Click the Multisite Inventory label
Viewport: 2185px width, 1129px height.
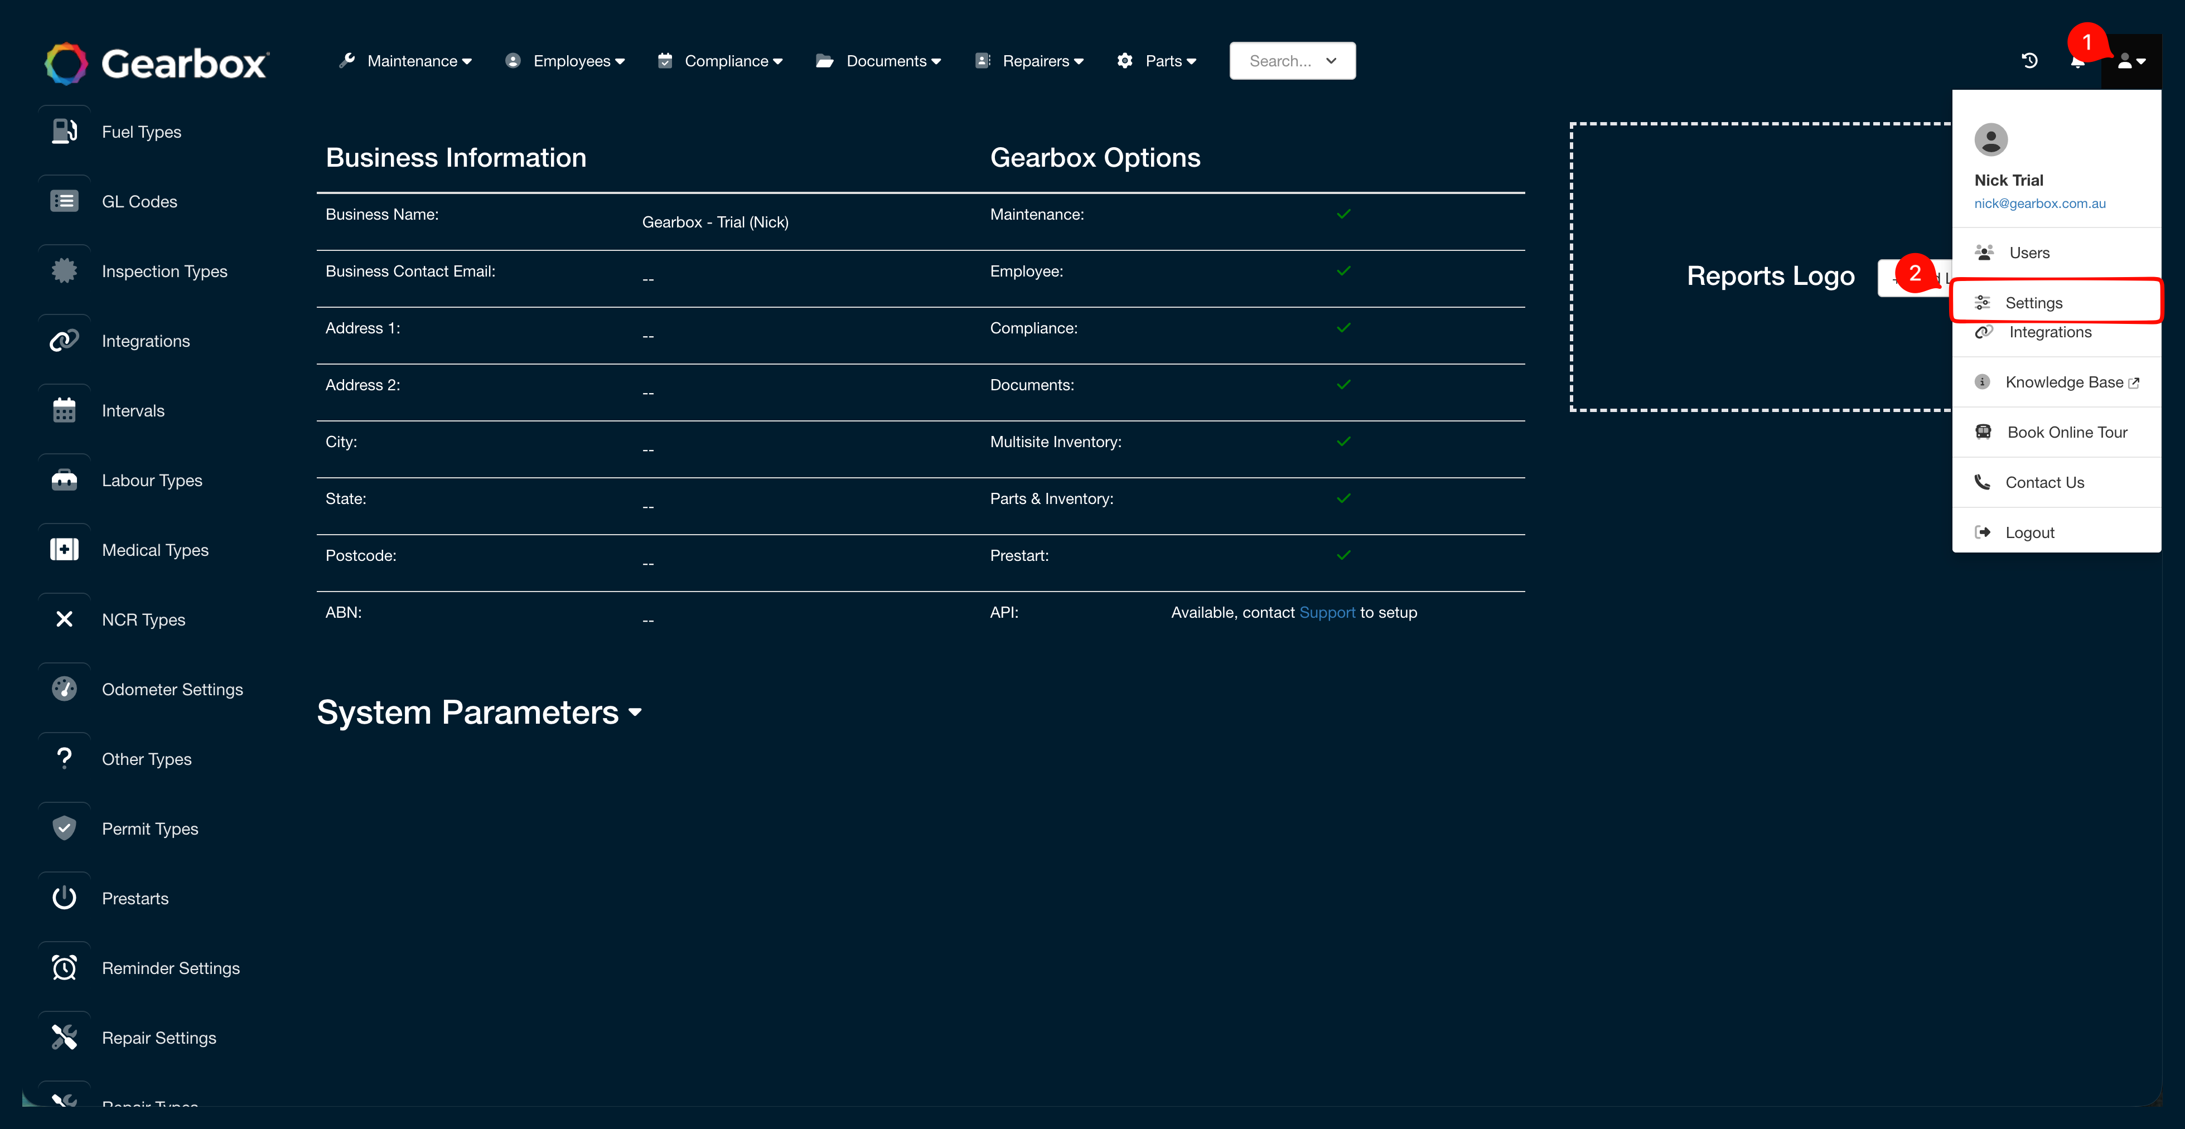point(1055,442)
